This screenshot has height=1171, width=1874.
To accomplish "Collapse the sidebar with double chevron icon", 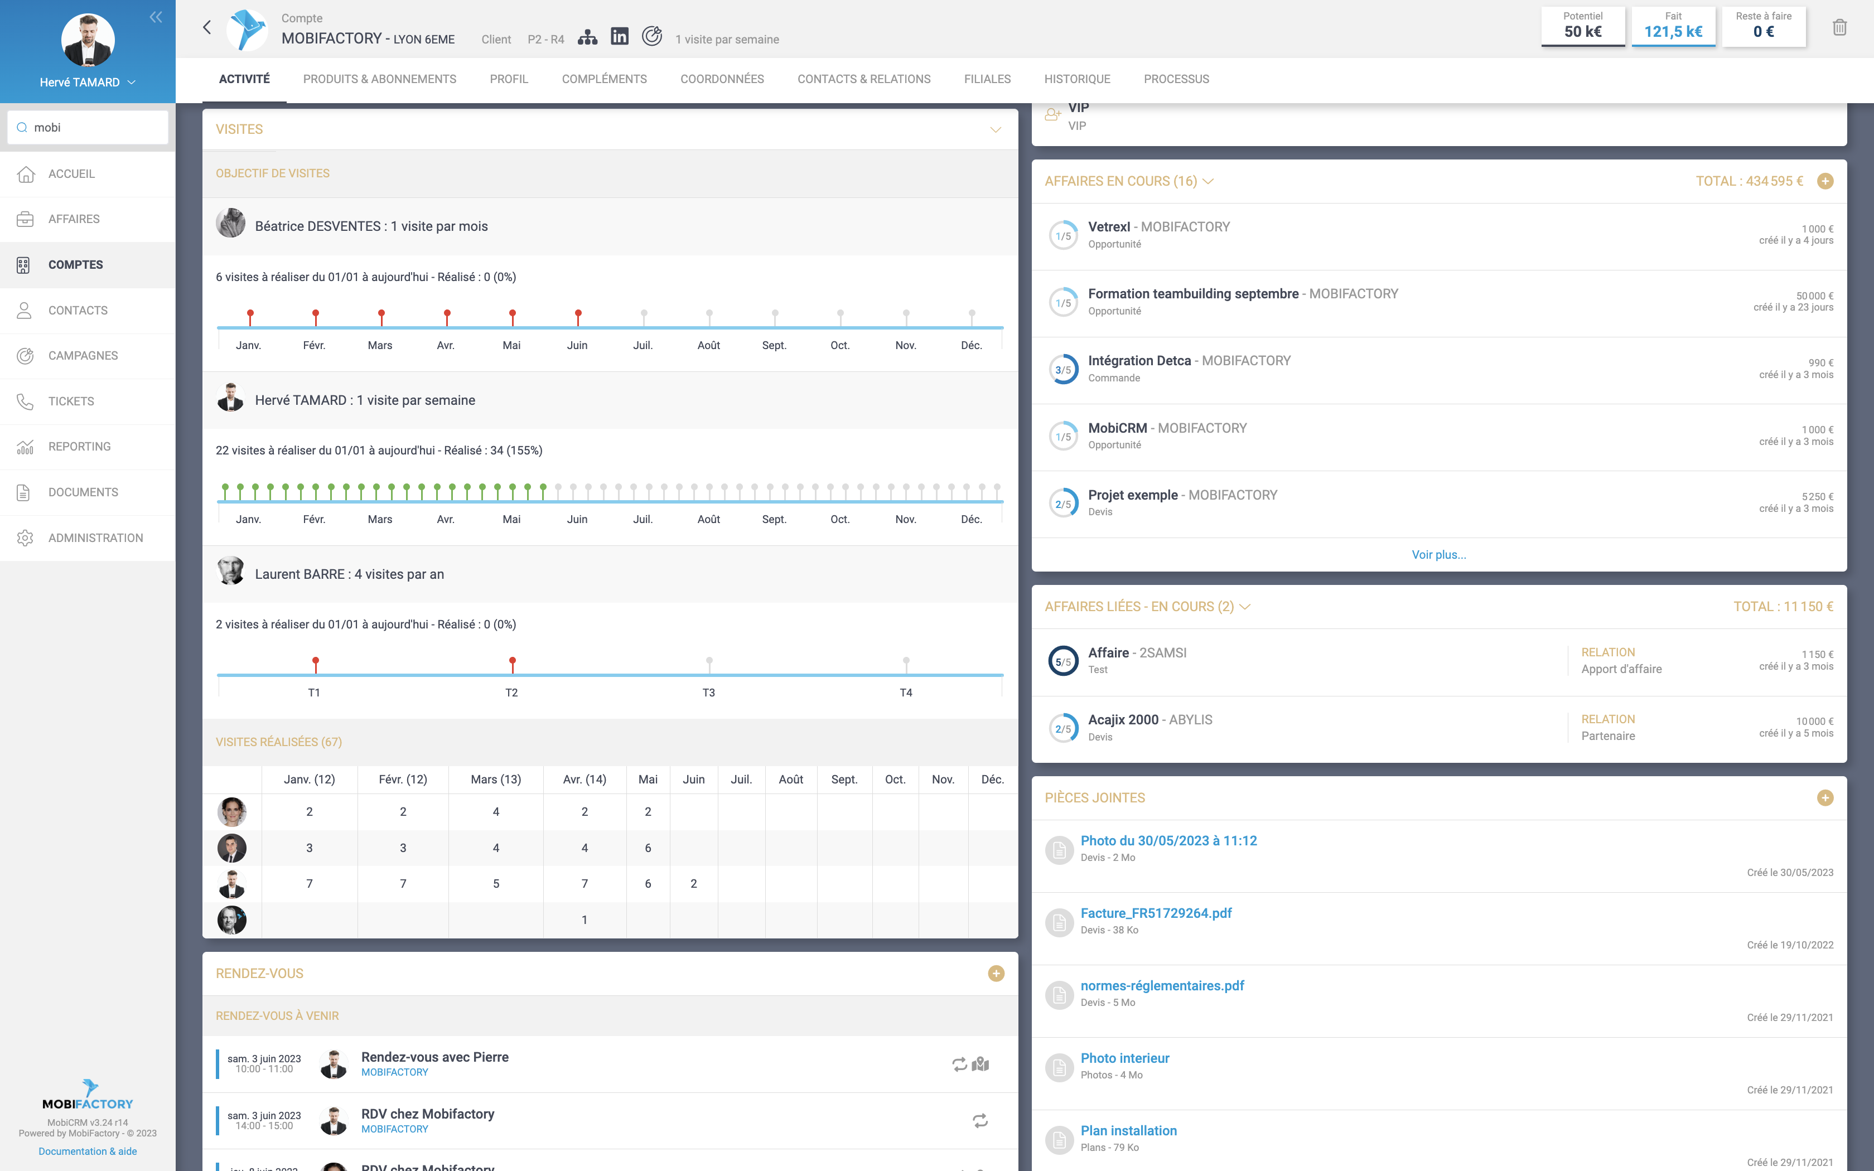I will coord(156,17).
